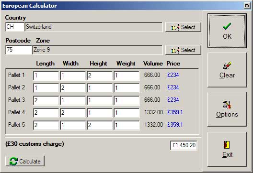Viewport: 253px width, 173px height.
Task: Click Pallet 2 price £234
Action: (173, 87)
